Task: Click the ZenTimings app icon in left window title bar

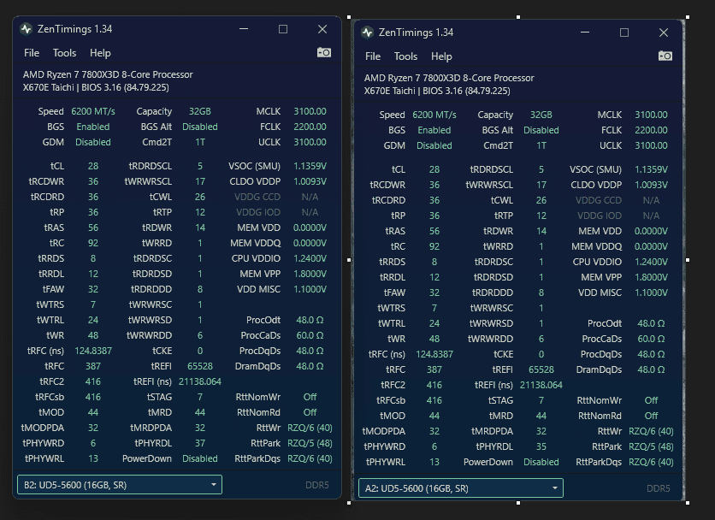Action: pos(26,29)
